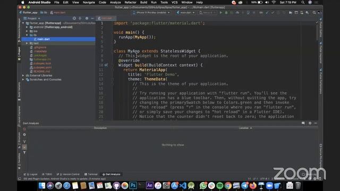Open After Effects from the Dock
The height and width of the screenshot is (191, 340).
pyautogui.click(x=149, y=186)
